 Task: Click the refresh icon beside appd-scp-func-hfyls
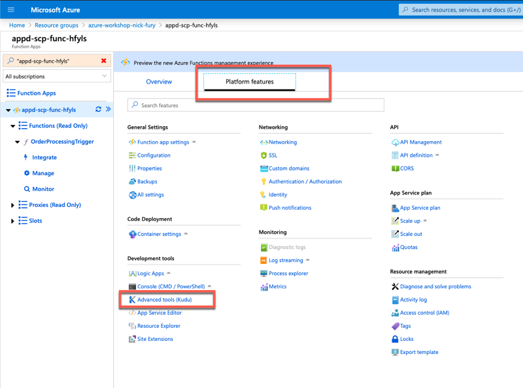click(x=98, y=110)
